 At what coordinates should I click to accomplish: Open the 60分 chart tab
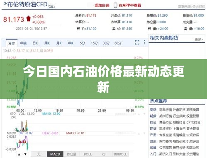pos(118,43)
